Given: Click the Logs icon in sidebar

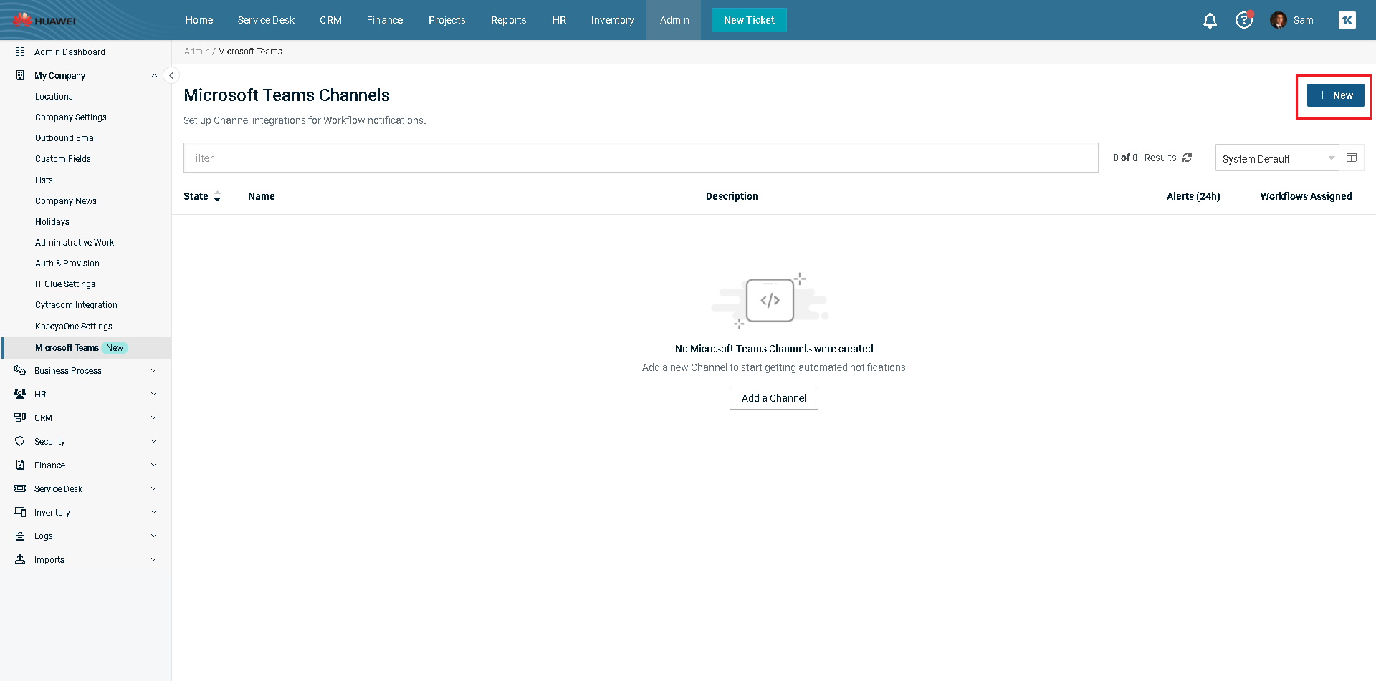Looking at the screenshot, I should (x=20, y=536).
